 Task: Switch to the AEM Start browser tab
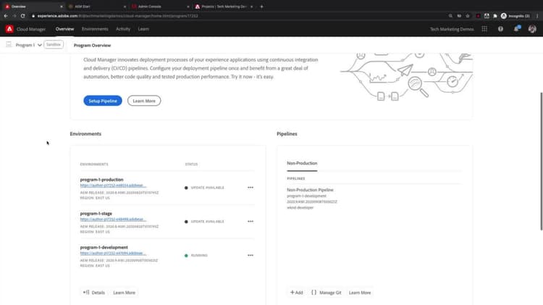97,7
